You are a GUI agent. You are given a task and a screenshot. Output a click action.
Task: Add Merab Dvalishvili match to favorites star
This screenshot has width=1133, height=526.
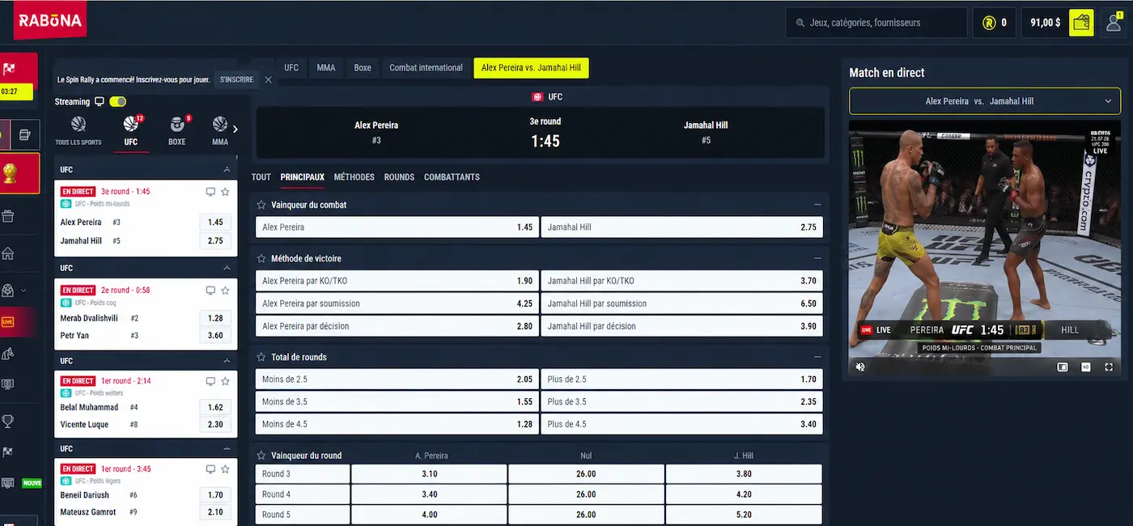point(225,291)
